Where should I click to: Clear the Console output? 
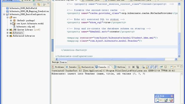(143, 67)
